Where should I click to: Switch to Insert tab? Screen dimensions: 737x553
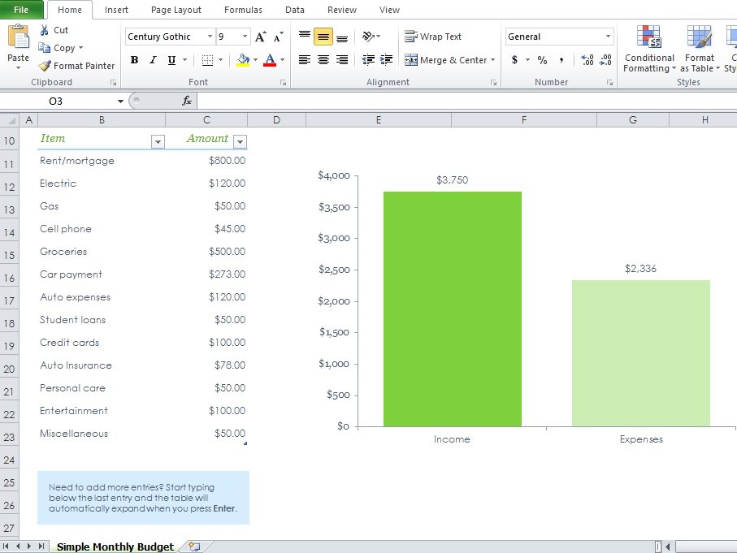pyautogui.click(x=116, y=10)
